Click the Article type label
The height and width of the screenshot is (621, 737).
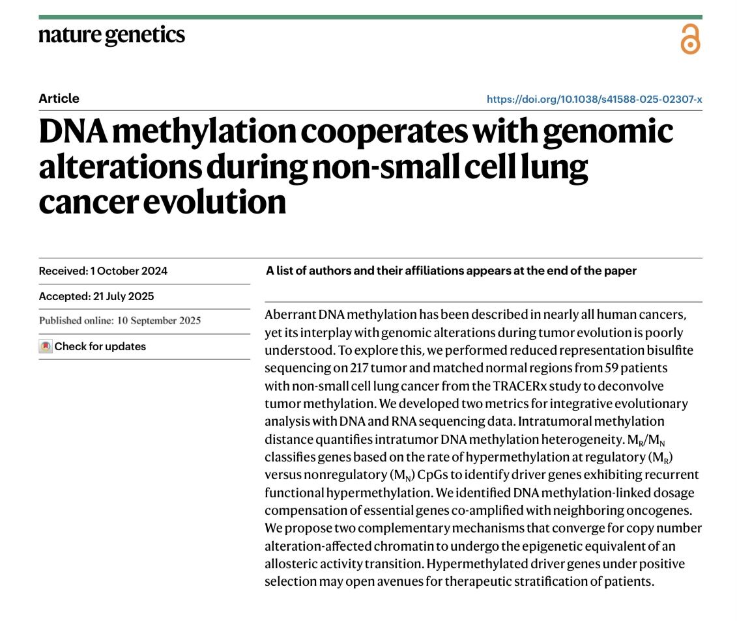pyautogui.click(x=59, y=98)
